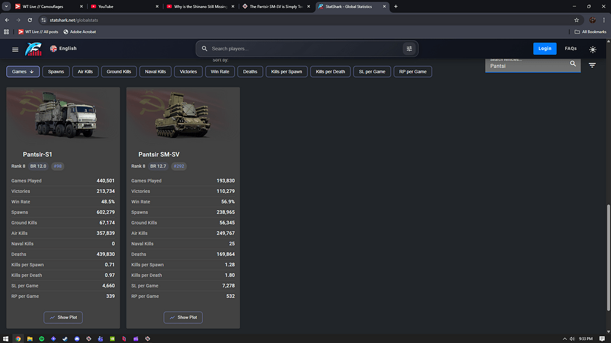Click the Pantsir-S1 vehicle image
The height and width of the screenshot is (343, 611).
tap(63, 115)
